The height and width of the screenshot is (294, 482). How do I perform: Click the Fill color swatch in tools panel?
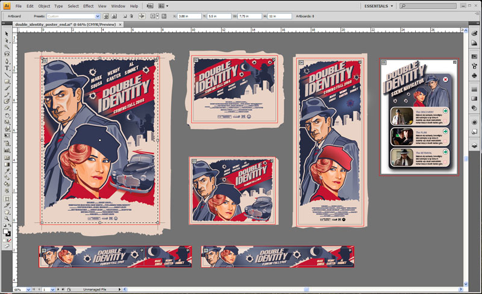click(x=5, y=231)
